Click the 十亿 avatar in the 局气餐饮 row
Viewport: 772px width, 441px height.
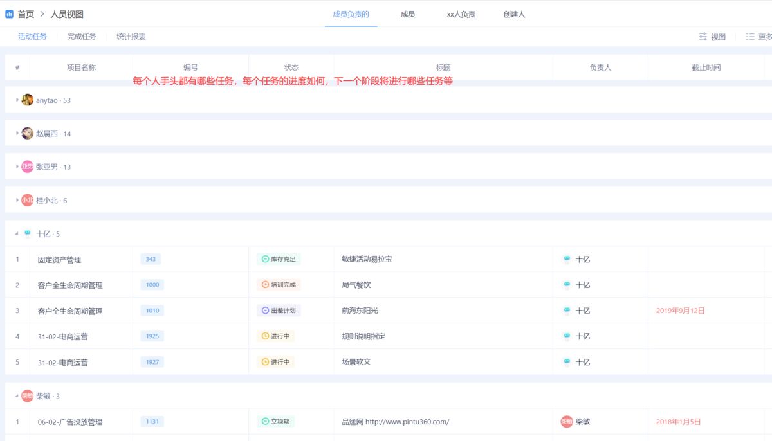[567, 285]
